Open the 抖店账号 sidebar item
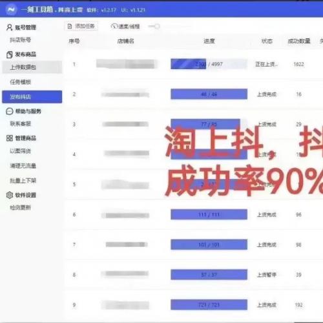323x323 pixels. click(x=21, y=40)
